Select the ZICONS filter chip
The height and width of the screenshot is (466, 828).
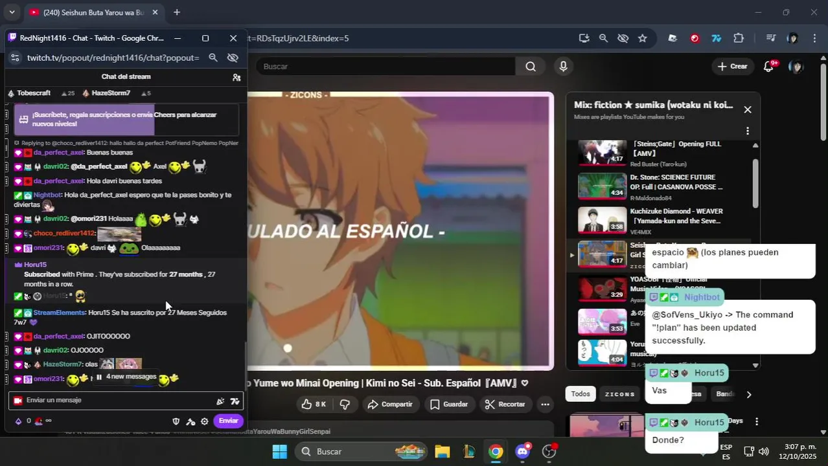click(x=620, y=394)
